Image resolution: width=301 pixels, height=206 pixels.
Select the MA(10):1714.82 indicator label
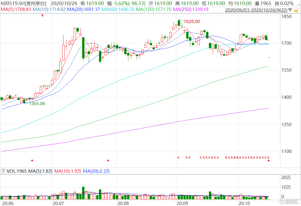pyautogui.click(x=49, y=9)
